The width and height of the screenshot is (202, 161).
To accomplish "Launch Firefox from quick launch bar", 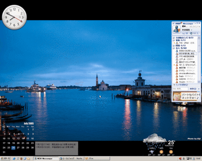I will pyautogui.click(x=22, y=159).
